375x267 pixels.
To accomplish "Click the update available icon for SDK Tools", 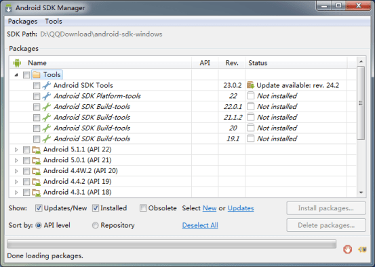I will pos(250,85).
